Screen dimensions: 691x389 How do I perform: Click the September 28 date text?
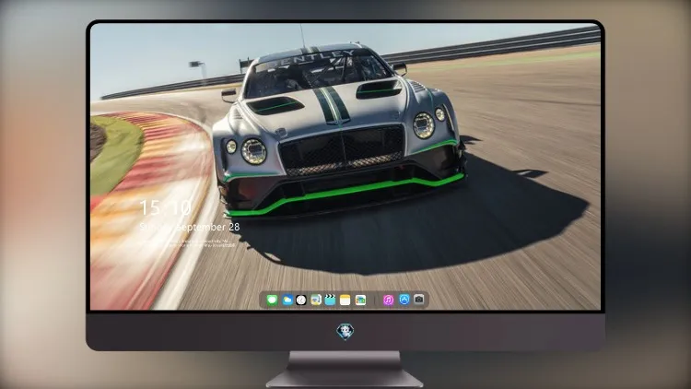click(x=207, y=227)
